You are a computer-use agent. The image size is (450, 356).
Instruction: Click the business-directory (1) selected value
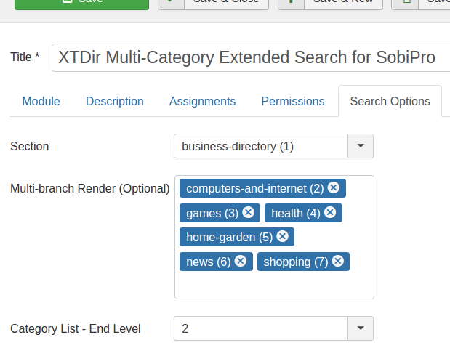238,146
